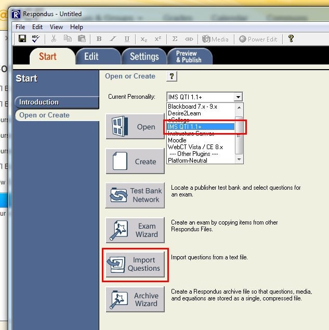Switch to the Settings tab
329x330 pixels.
(x=144, y=57)
